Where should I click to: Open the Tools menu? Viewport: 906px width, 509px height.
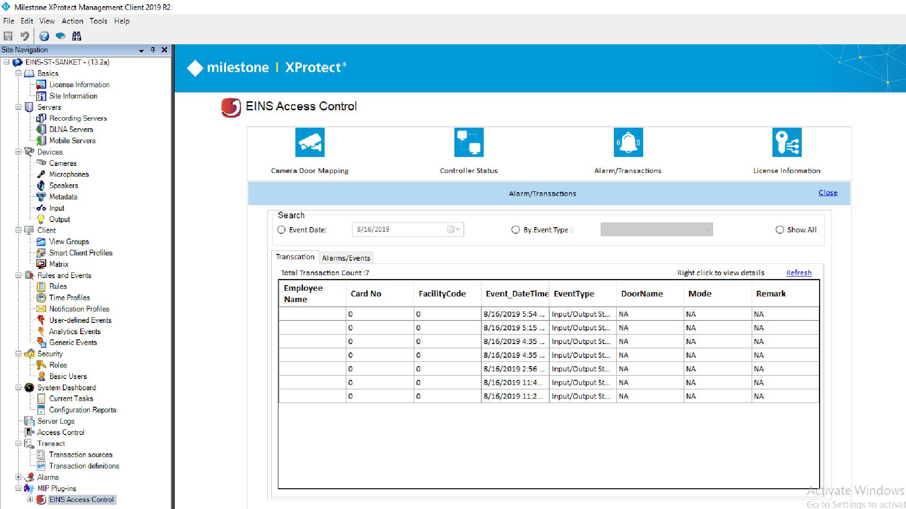click(x=98, y=21)
